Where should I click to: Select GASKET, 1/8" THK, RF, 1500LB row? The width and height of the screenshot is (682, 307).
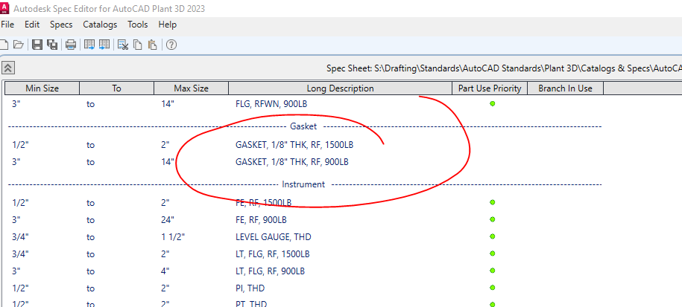[294, 145]
